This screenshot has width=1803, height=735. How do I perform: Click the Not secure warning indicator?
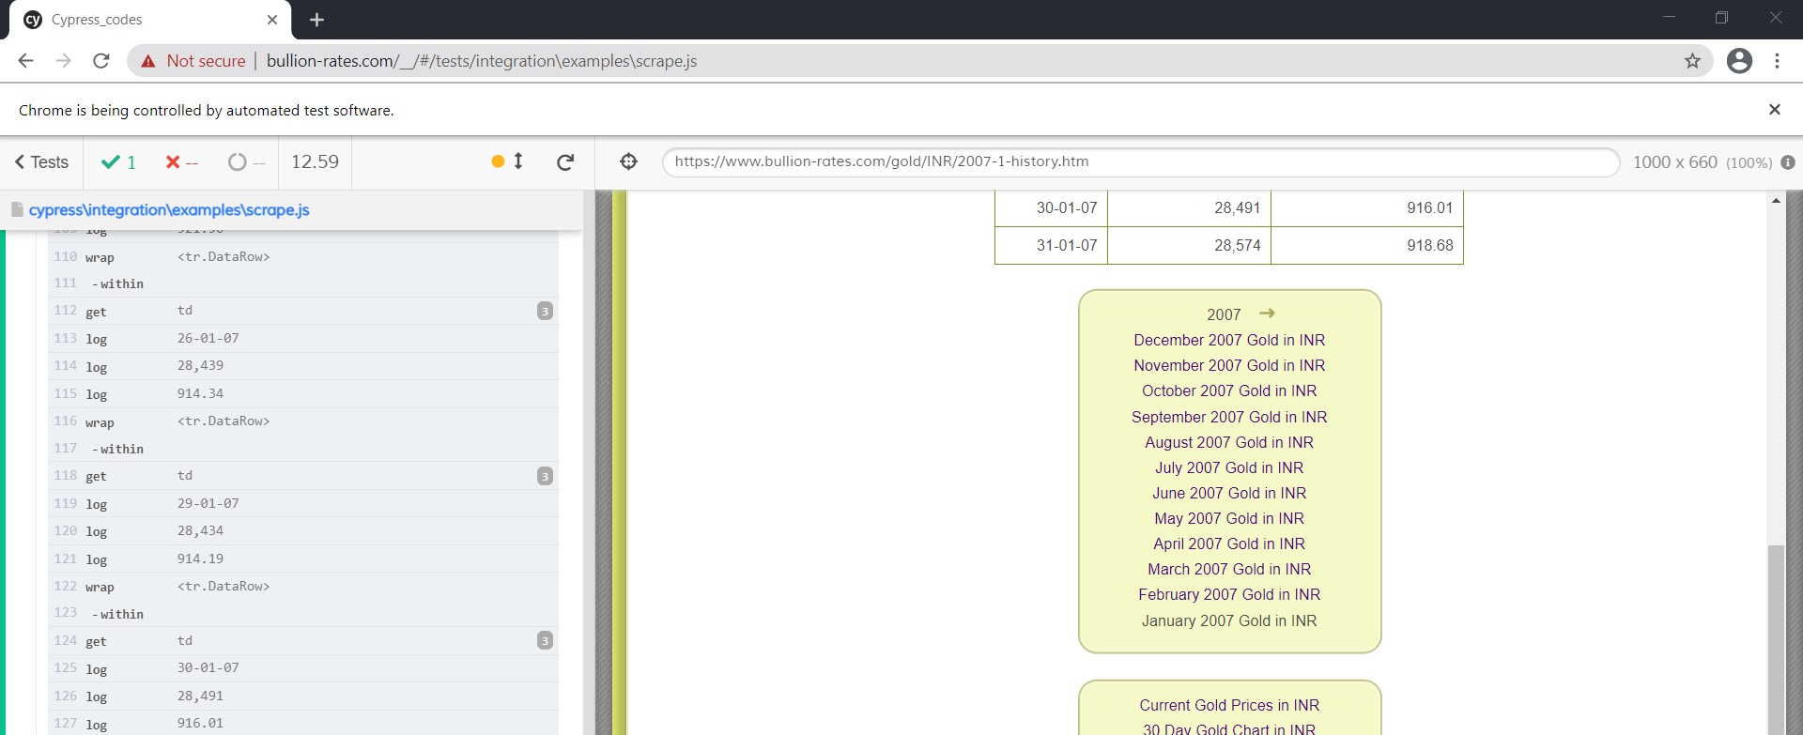[x=193, y=61]
